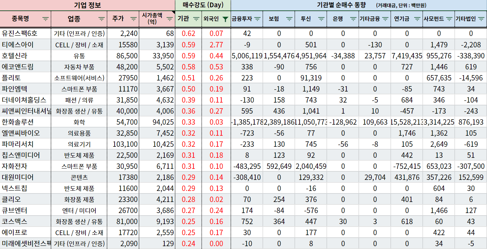Select 금융투자 value -308,410 for 대원미디어
Image resolution: width=487 pixels, height=249 pixels.
pyautogui.click(x=247, y=177)
